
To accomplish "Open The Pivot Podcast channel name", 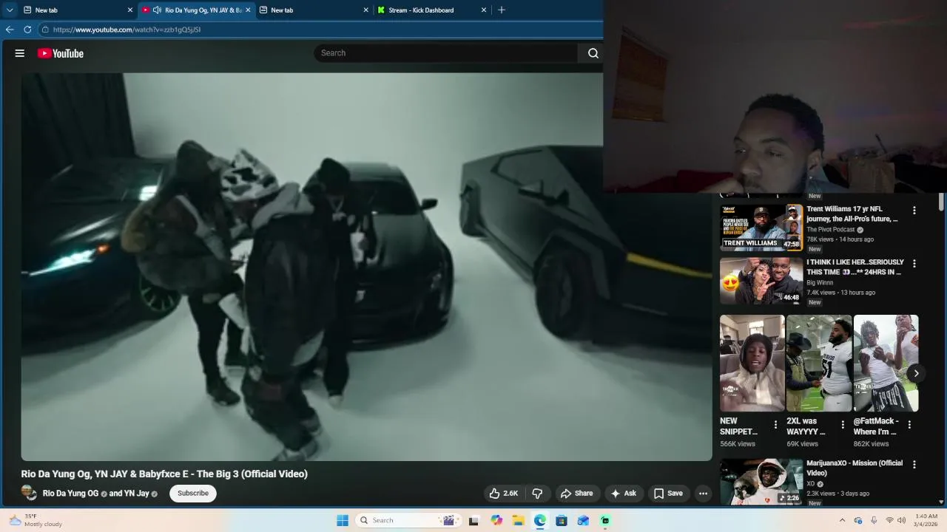I will 830,230.
